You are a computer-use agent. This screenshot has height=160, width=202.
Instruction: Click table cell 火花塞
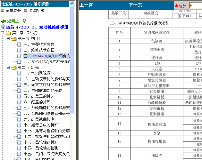(157, 69)
